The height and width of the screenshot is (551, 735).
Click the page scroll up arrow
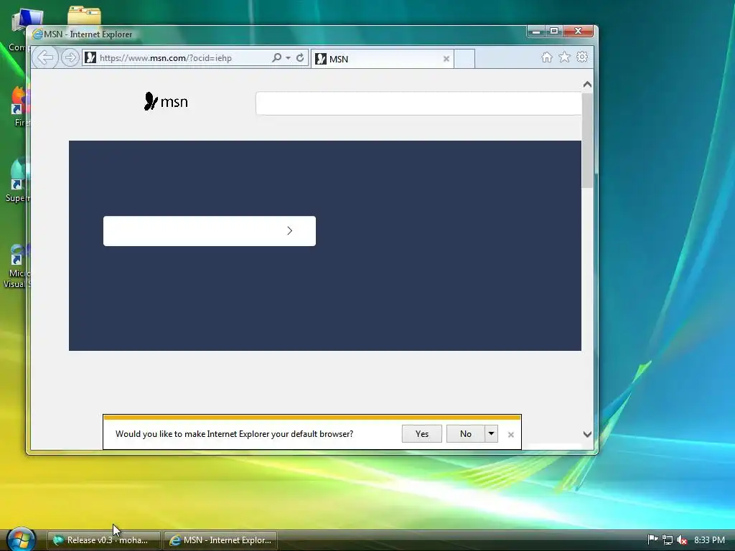coord(587,85)
